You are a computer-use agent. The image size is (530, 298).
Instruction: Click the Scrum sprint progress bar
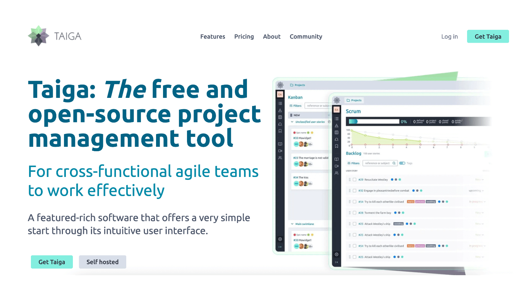[374, 121]
